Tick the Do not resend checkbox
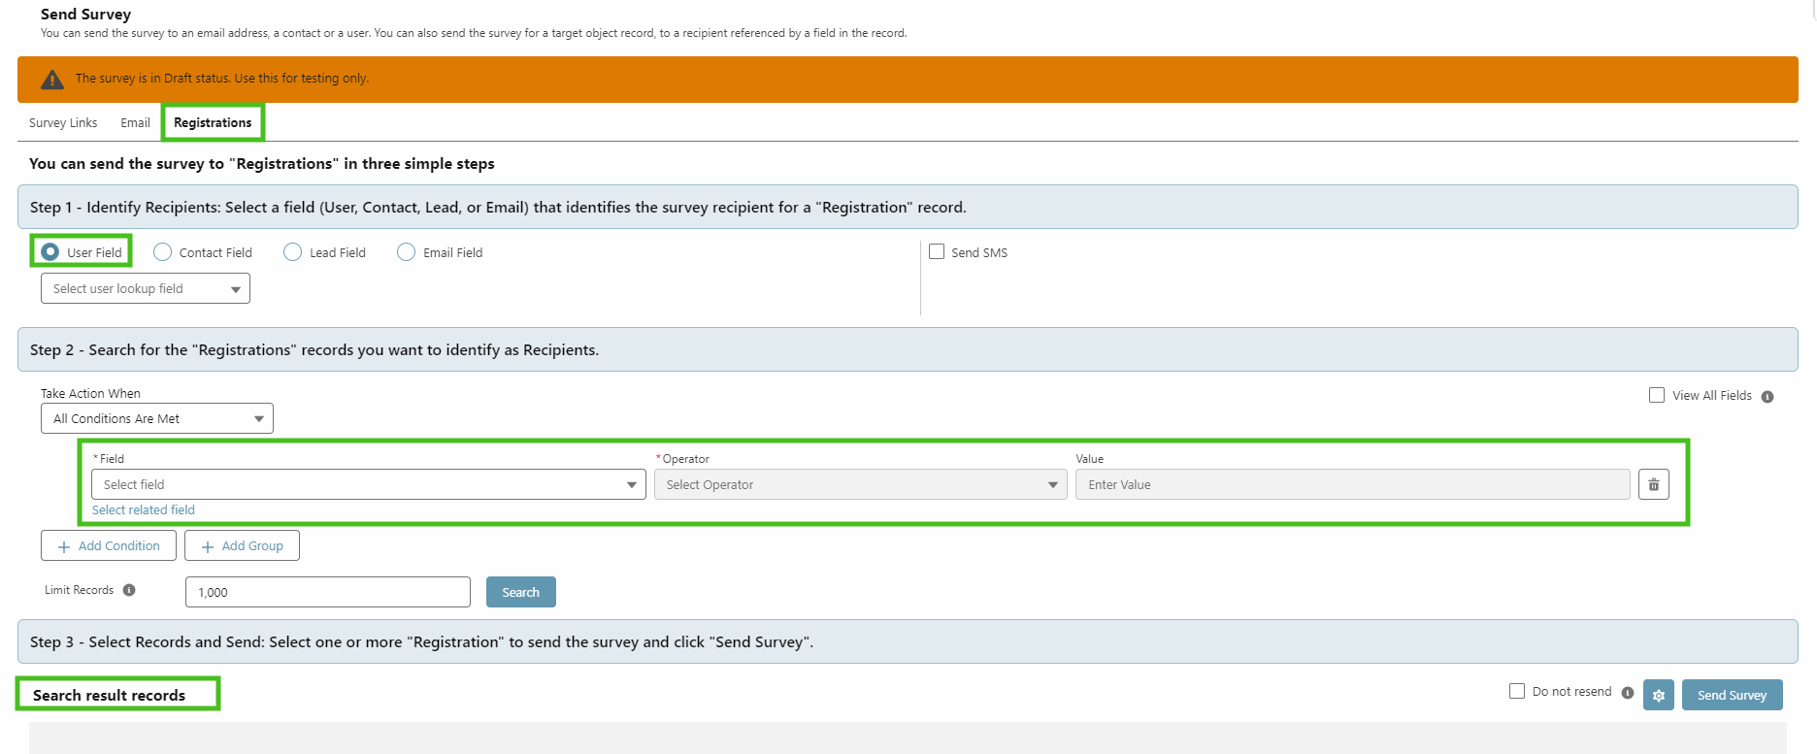1817x754 pixels. [x=1516, y=691]
